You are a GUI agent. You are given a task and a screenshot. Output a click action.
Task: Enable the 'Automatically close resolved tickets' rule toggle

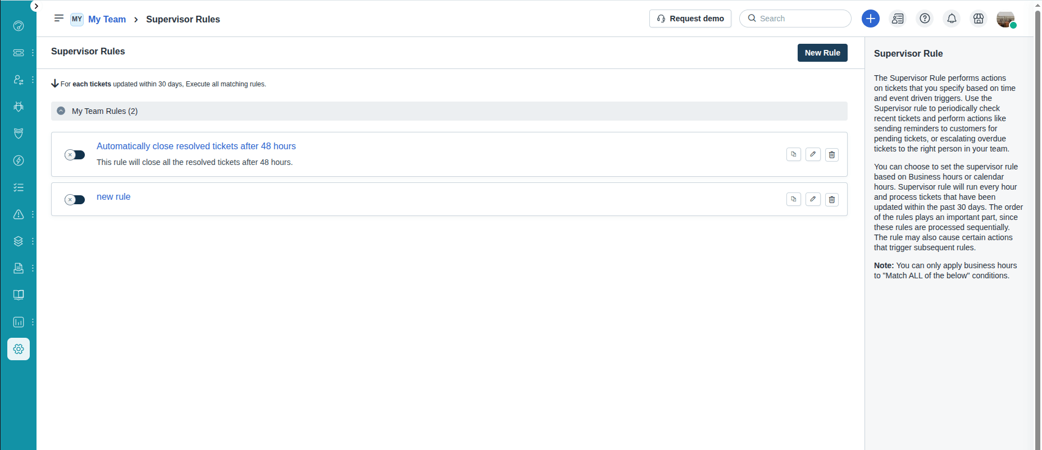(x=75, y=155)
